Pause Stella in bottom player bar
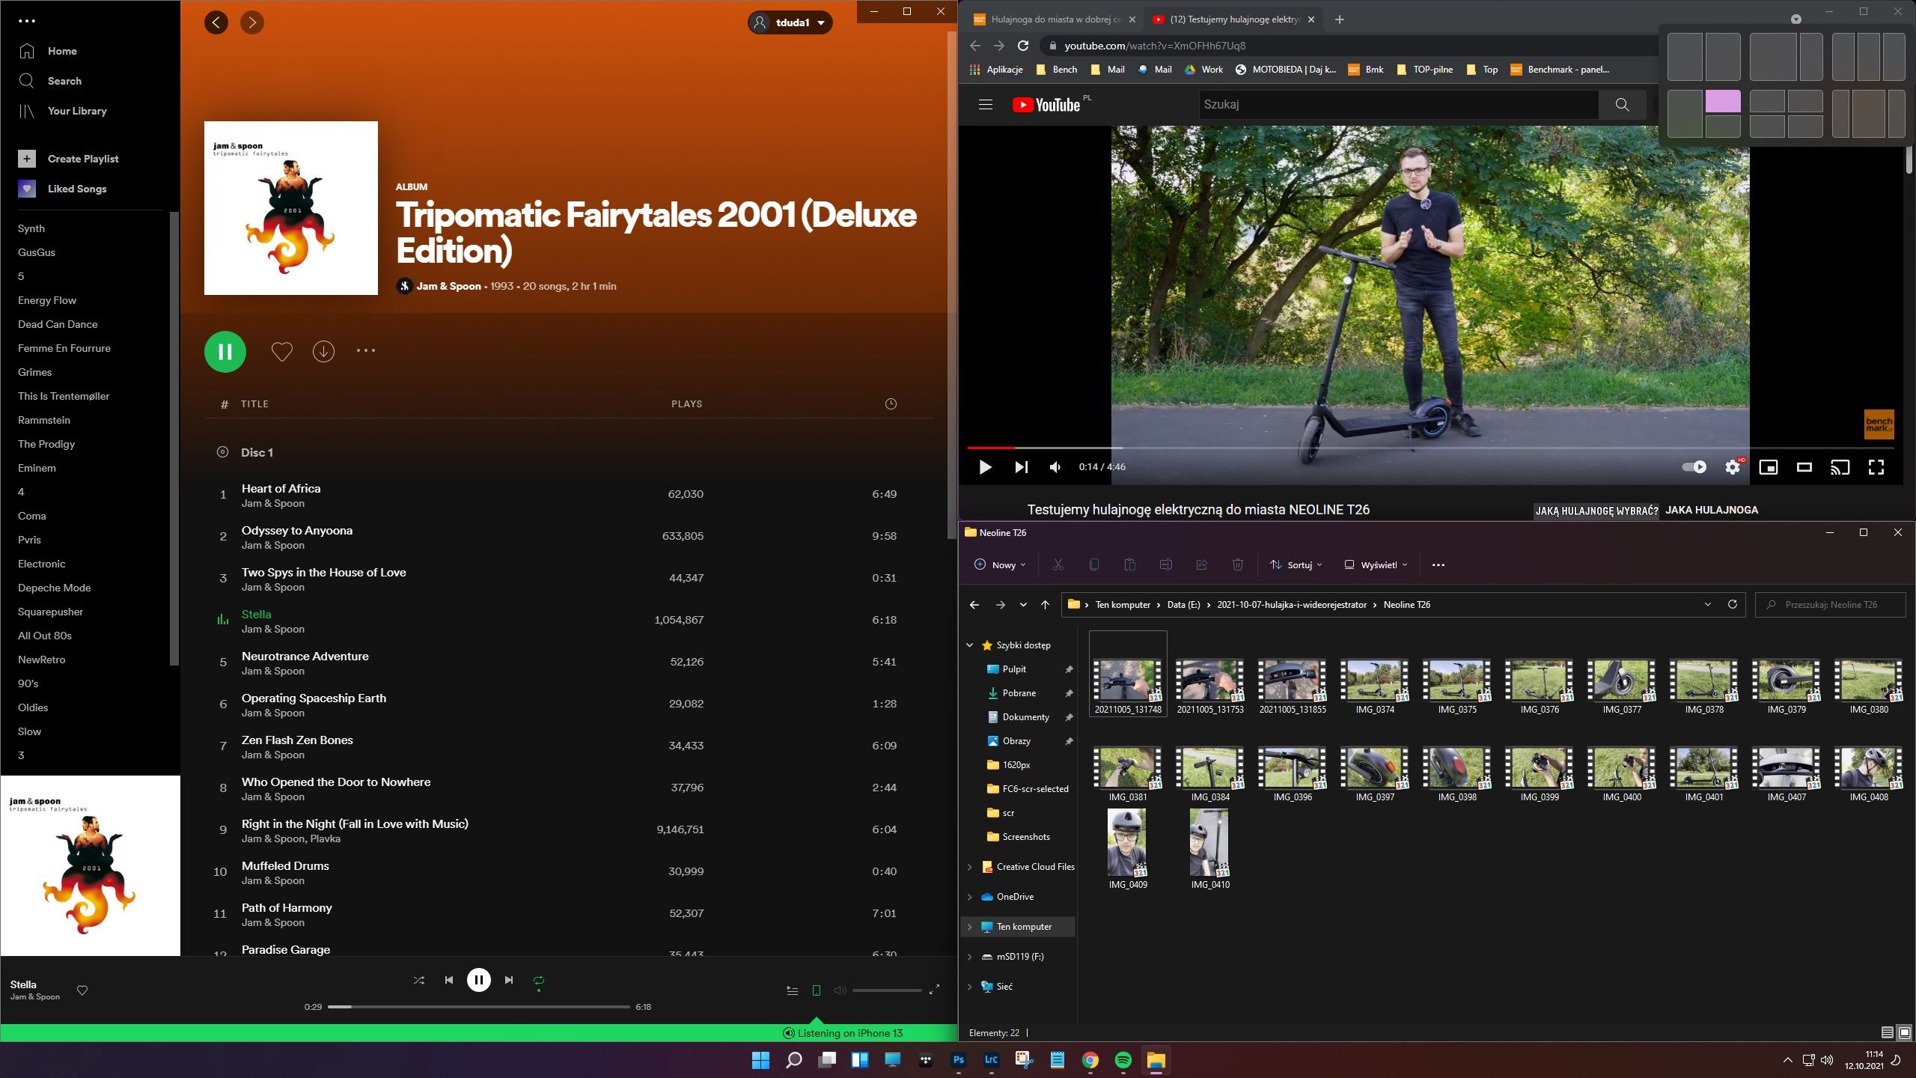 pos(479,980)
